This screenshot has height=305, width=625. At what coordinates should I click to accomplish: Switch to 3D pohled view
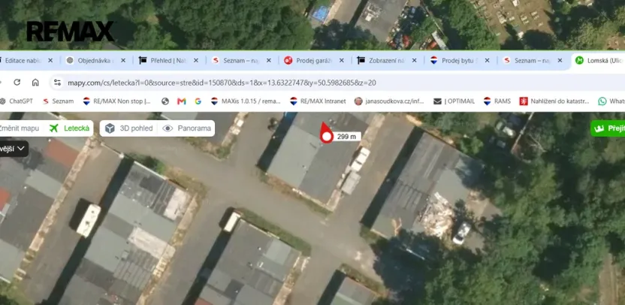[x=128, y=128]
